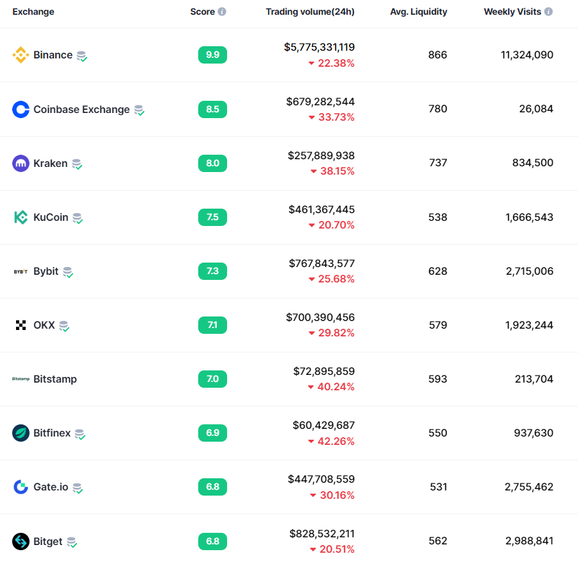Image resolution: width=578 pixels, height=563 pixels.
Task: Click the Bitget logo icon
Action: click(21, 541)
